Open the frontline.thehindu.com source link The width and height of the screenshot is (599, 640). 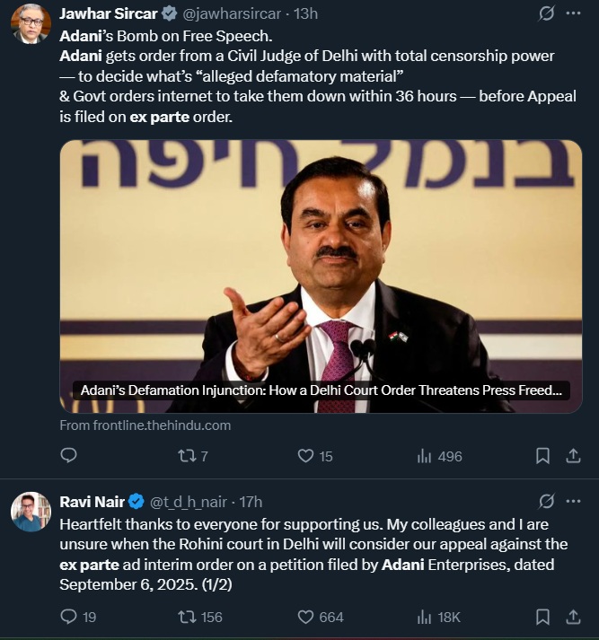(145, 425)
